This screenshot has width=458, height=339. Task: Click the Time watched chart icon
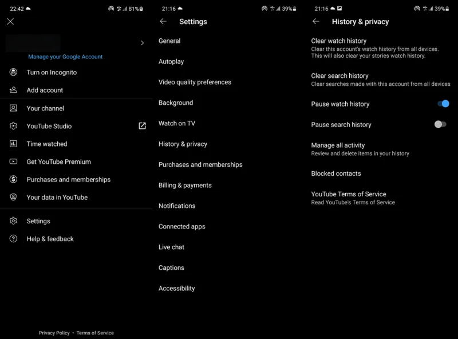13,144
